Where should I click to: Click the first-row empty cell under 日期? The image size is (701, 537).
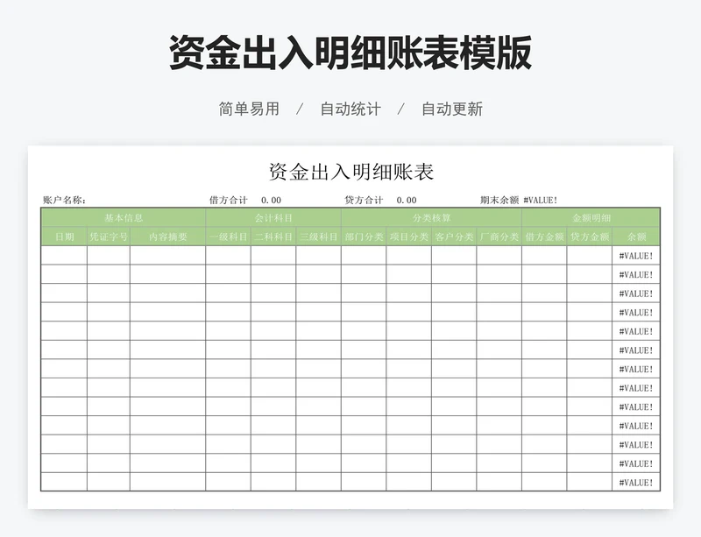64,256
